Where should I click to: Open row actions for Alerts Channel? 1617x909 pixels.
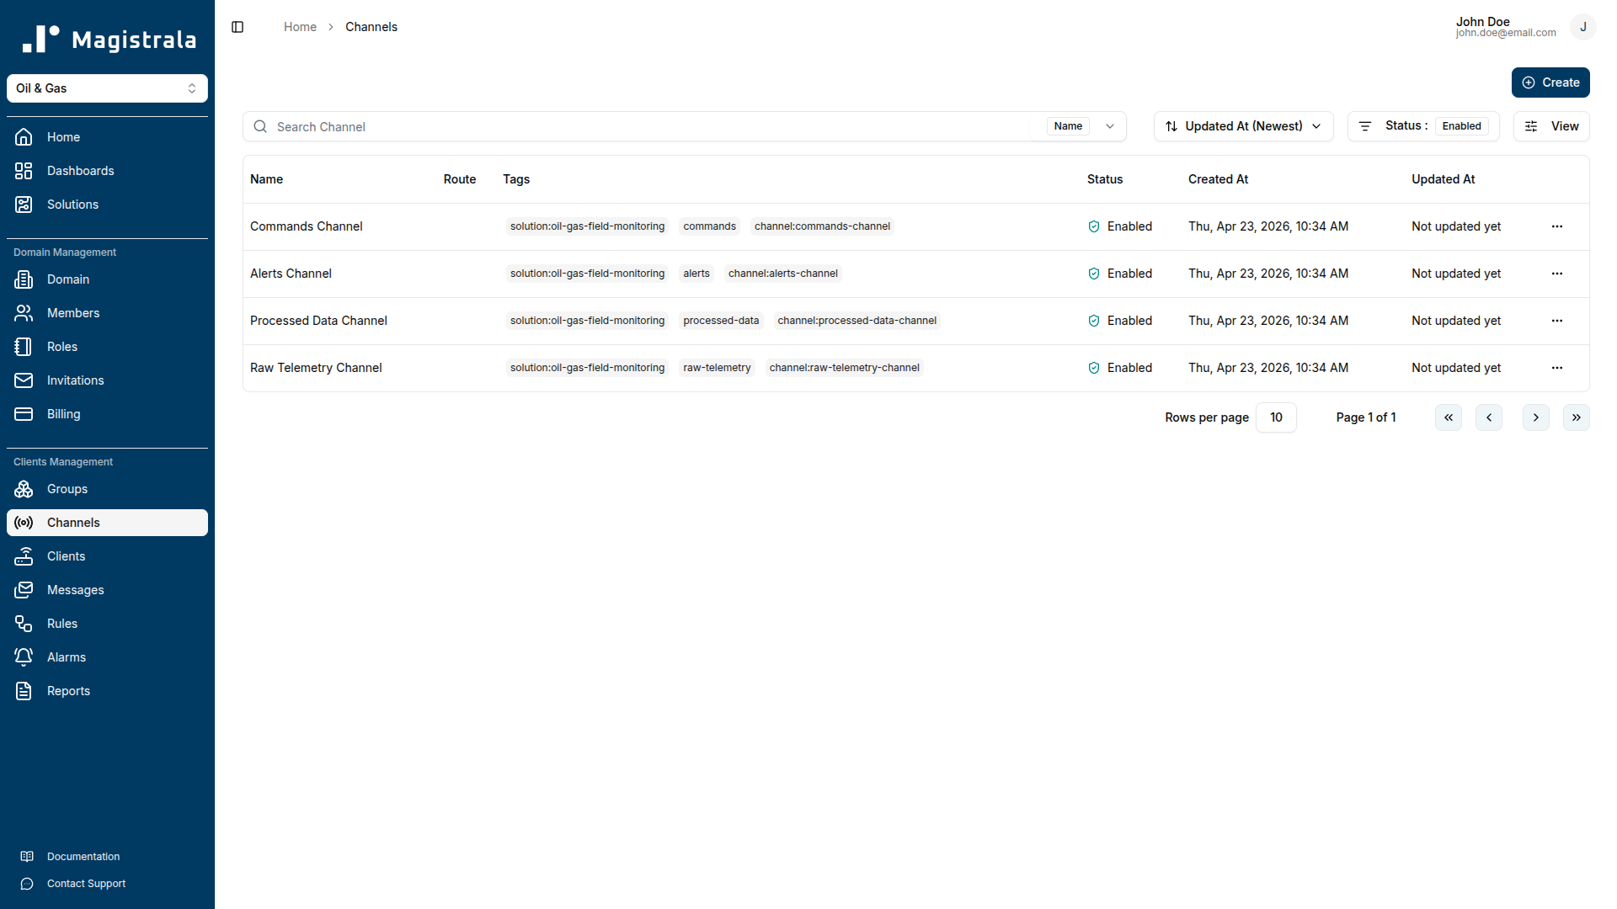pos(1556,274)
